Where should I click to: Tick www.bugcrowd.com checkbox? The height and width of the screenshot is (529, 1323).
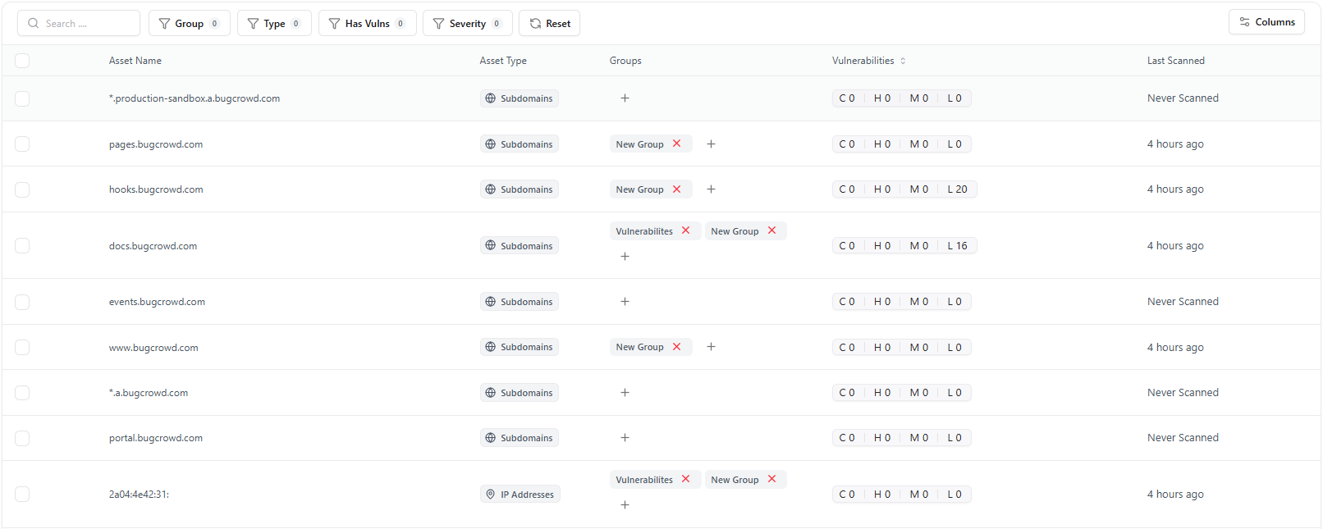22,348
